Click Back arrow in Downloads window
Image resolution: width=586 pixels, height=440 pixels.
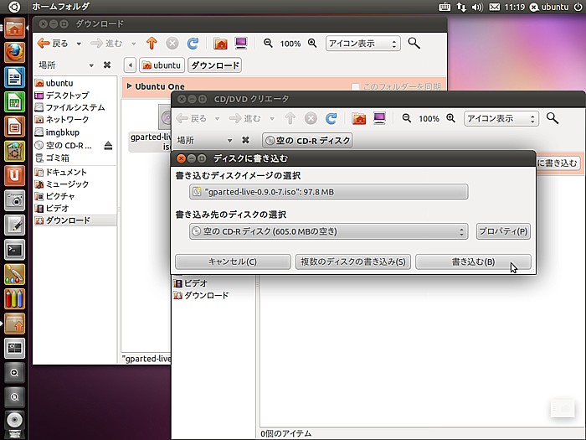(x=53, y=44)
